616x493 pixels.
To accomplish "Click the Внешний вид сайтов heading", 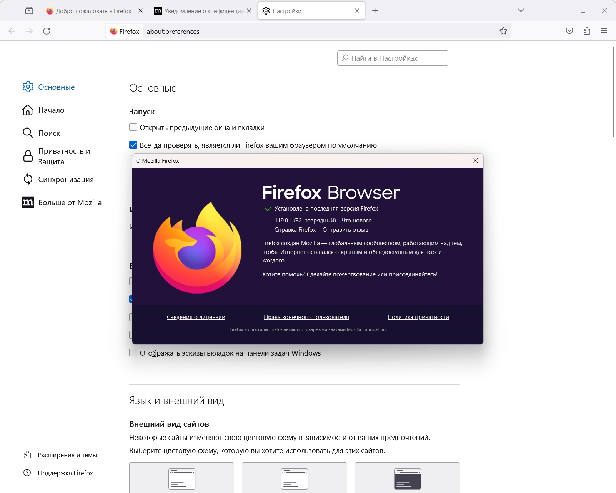I will [169, 424].
